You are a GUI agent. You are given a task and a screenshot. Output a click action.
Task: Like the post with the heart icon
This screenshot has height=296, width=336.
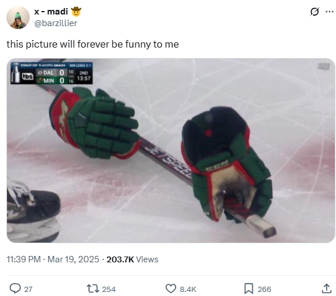point(171,288)
